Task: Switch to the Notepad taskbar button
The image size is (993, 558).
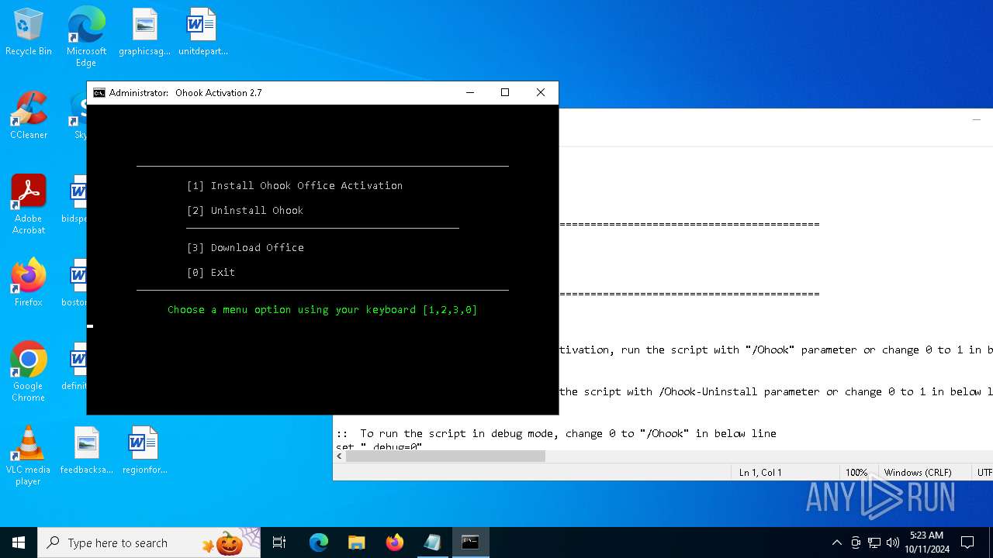Action: click(x=432, y=542)
